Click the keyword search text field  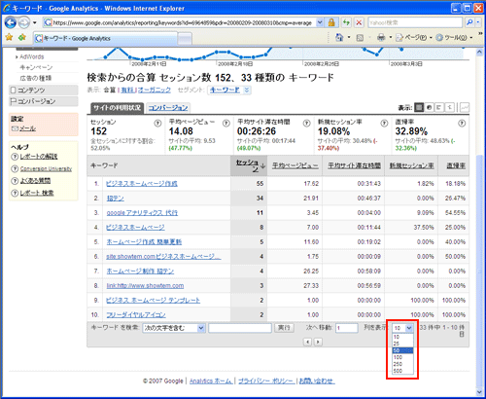(240, 328)
